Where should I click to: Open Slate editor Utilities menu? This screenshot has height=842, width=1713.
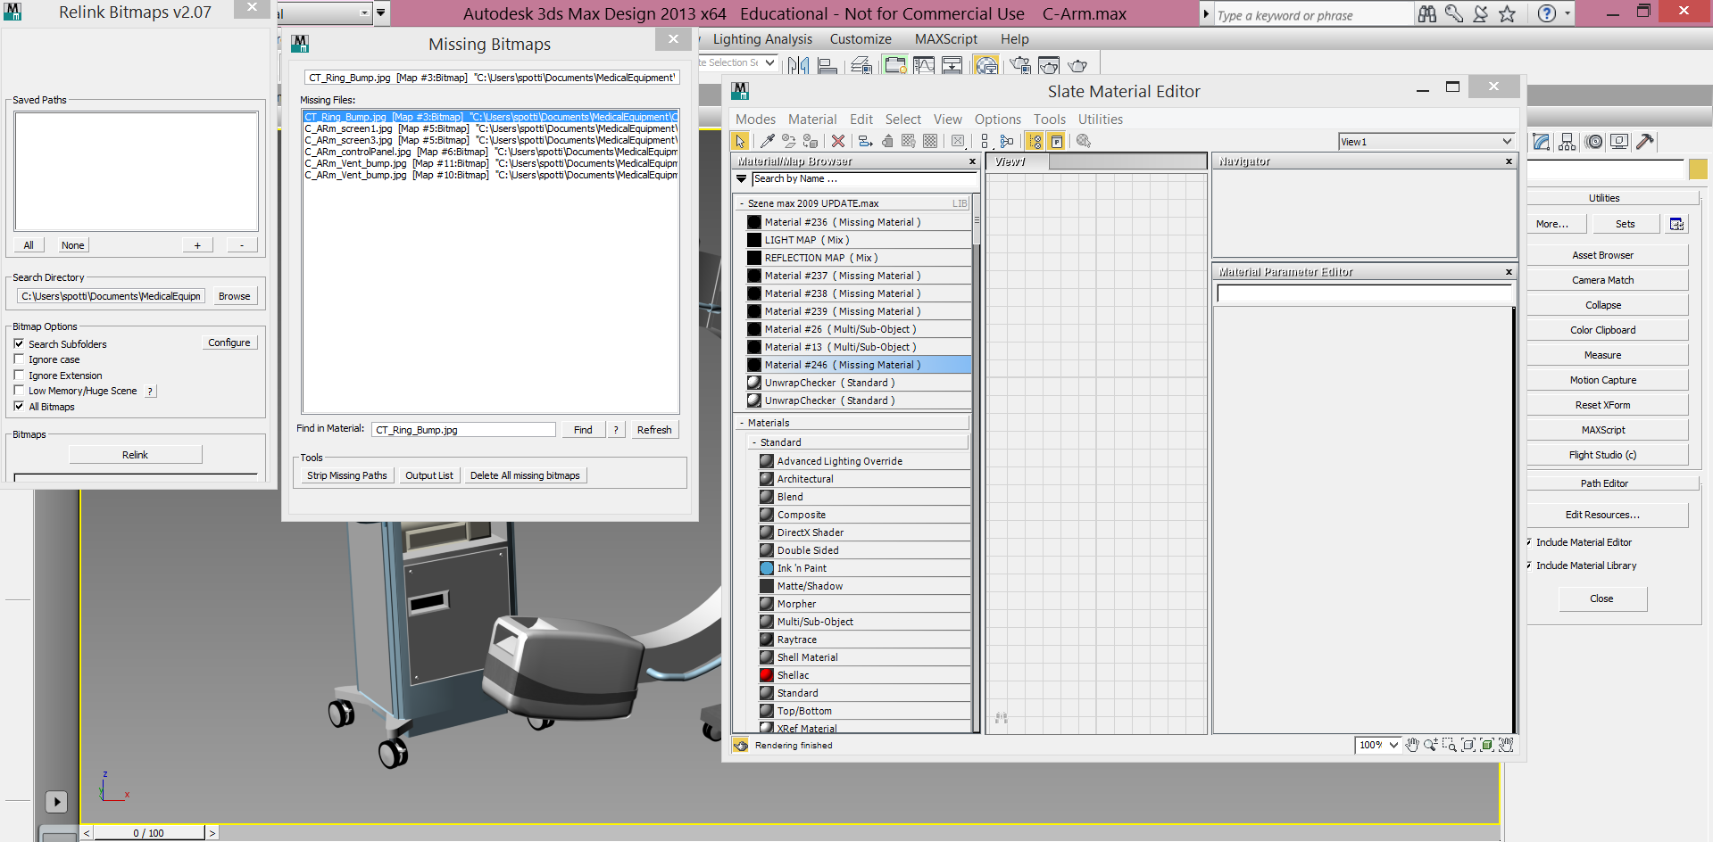(x=1101, y=120)
